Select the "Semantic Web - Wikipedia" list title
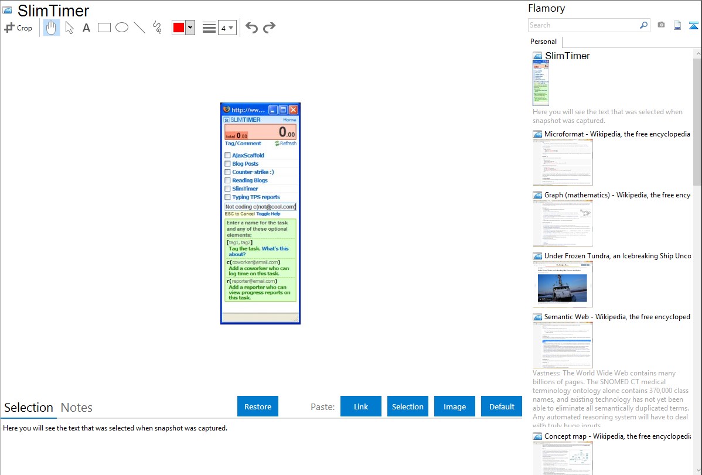The image size is (702, 475). pos(618,317)
